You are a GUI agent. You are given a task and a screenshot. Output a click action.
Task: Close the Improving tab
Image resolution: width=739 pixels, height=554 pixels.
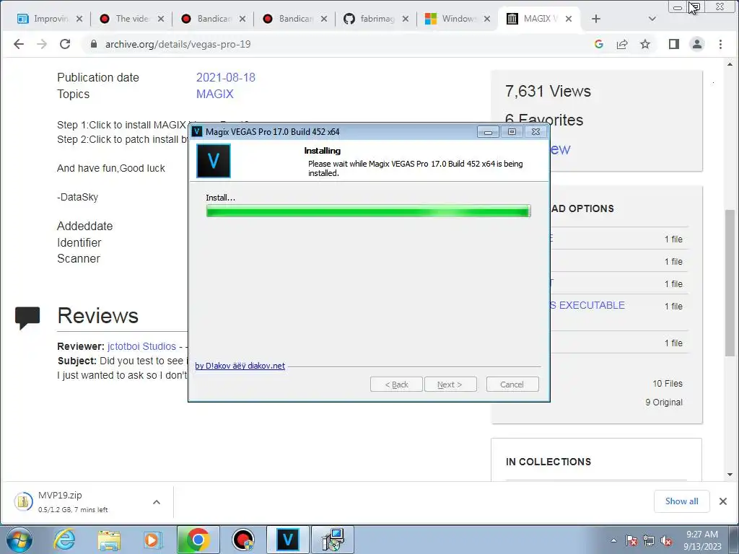79,19
